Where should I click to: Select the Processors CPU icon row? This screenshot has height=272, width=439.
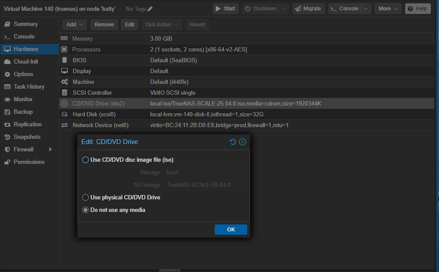(x=65, y=49)
